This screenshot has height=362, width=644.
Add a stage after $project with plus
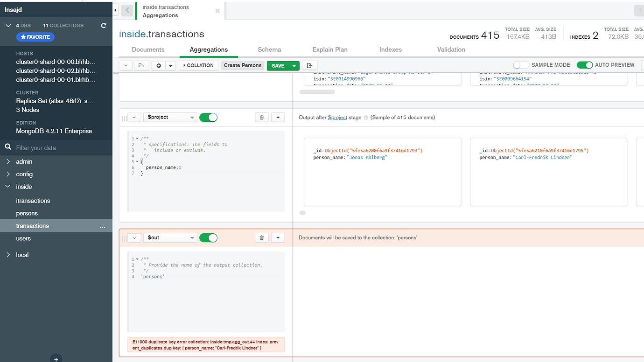coord(278,118)
